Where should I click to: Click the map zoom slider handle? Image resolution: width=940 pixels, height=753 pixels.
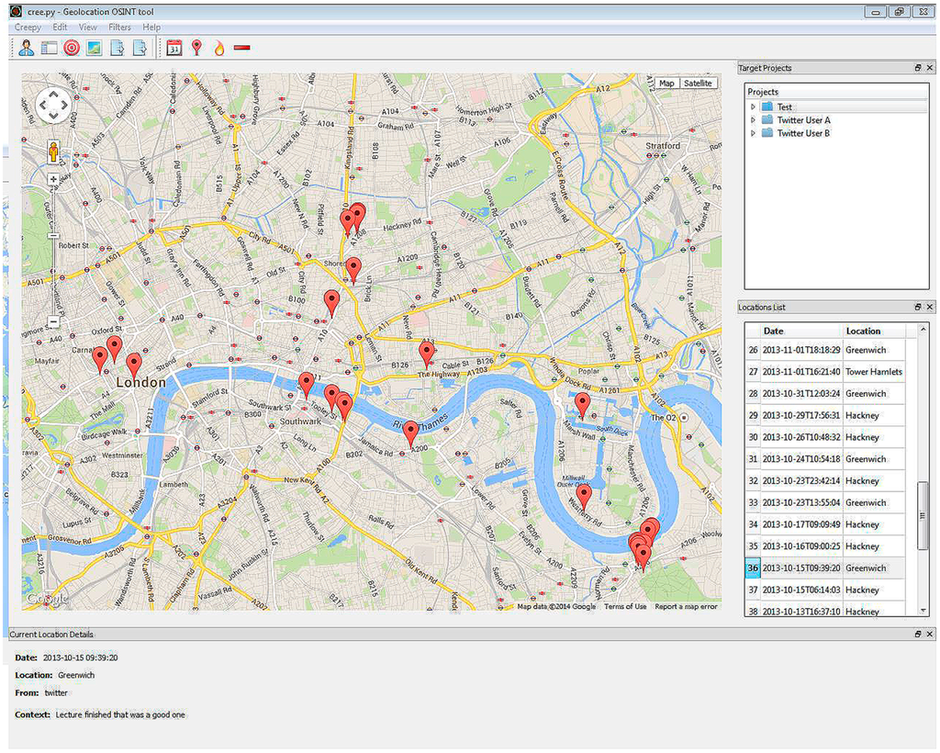pyautogui.click(x=53, y=235)
